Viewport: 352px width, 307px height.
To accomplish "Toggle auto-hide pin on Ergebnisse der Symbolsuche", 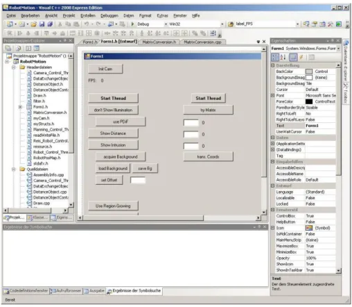I will pos(259,226).
